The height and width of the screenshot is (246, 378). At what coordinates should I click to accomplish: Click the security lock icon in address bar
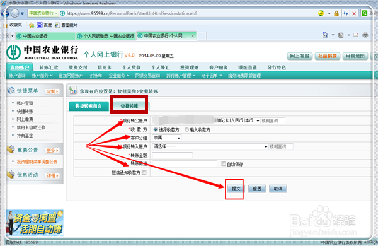click(336, 13)
